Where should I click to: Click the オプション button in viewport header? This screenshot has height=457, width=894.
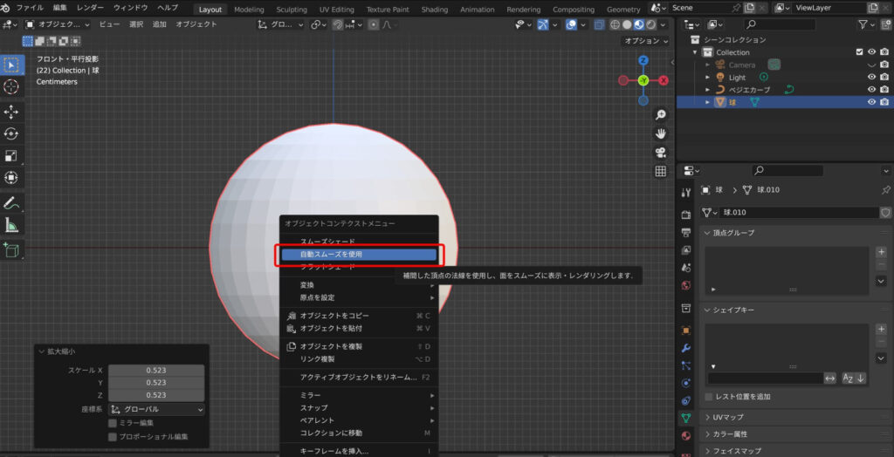click(646, 41)
